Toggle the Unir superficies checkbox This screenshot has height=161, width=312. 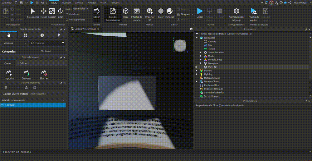tap(67, 20)
